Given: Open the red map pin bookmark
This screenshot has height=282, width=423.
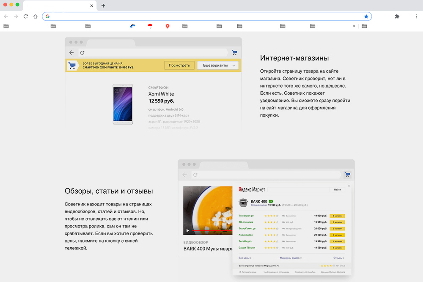Looking at the screenshot, I should (x=168, y=26).
